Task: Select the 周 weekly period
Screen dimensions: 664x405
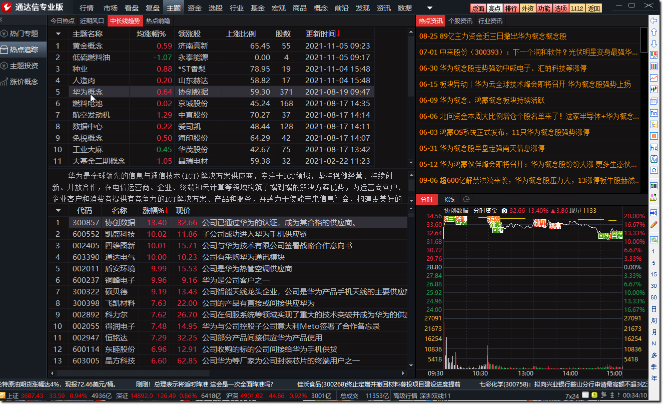Action: [x=653, y=321]
